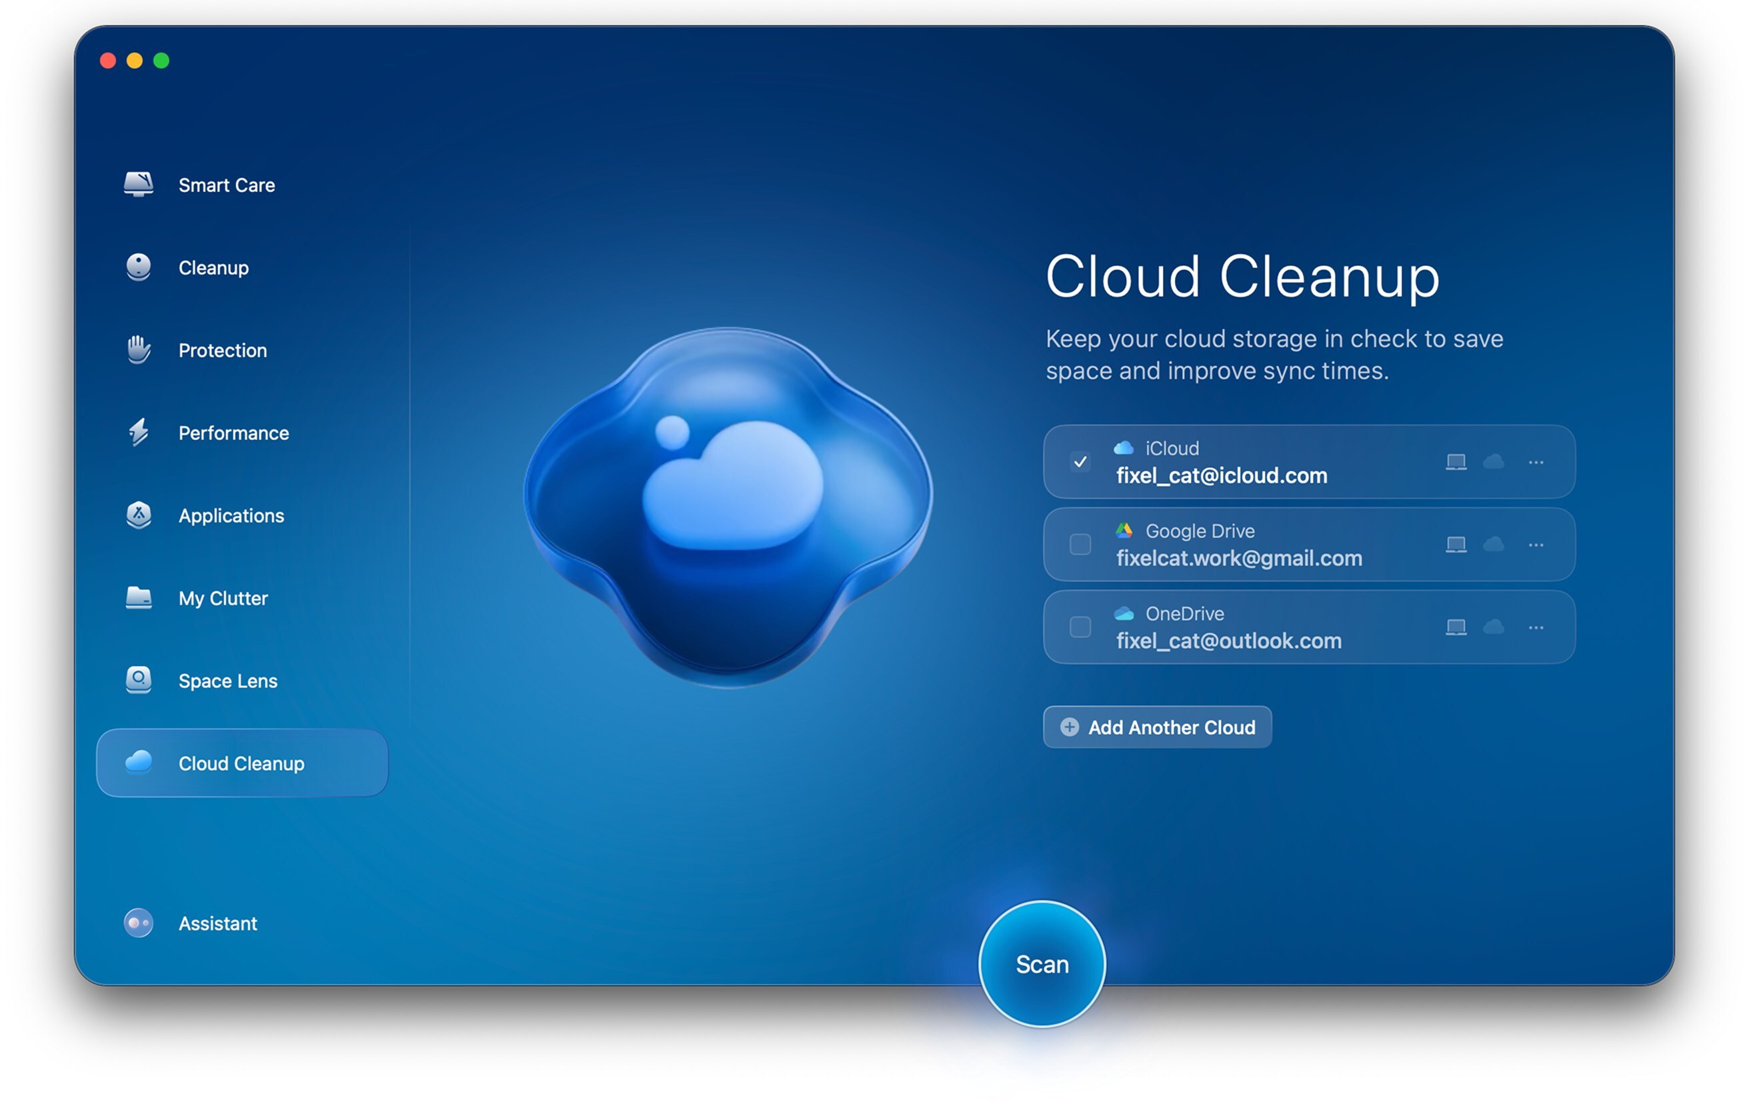Viewport: 1749px width, 1110px height.
Task: Open the ellipsis menu for Google Drive
Action: [x=1537, y=545]
